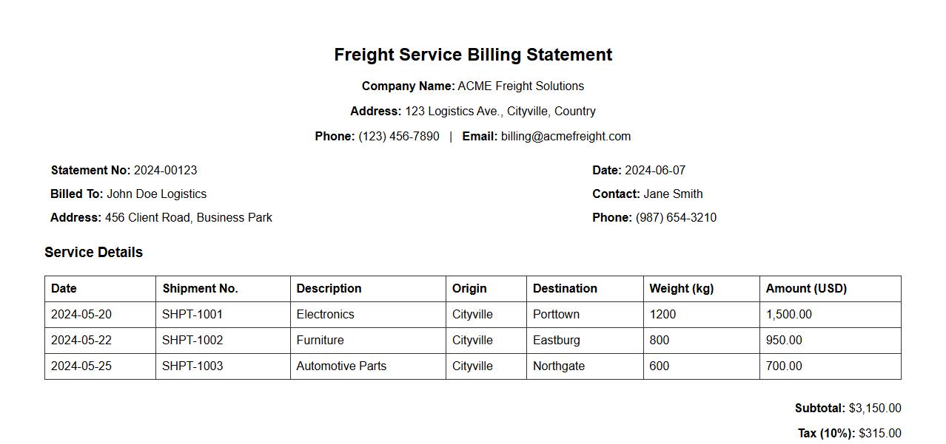
Task: Click the Billed To John Doe Logistics text
Action: coord(129,194)
